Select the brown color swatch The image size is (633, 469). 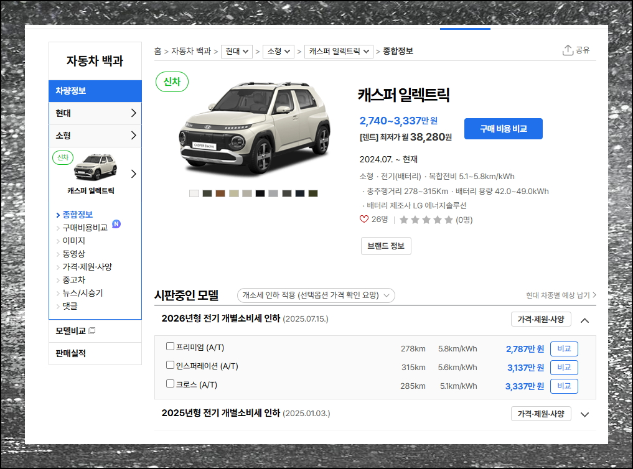click(220, 193)
